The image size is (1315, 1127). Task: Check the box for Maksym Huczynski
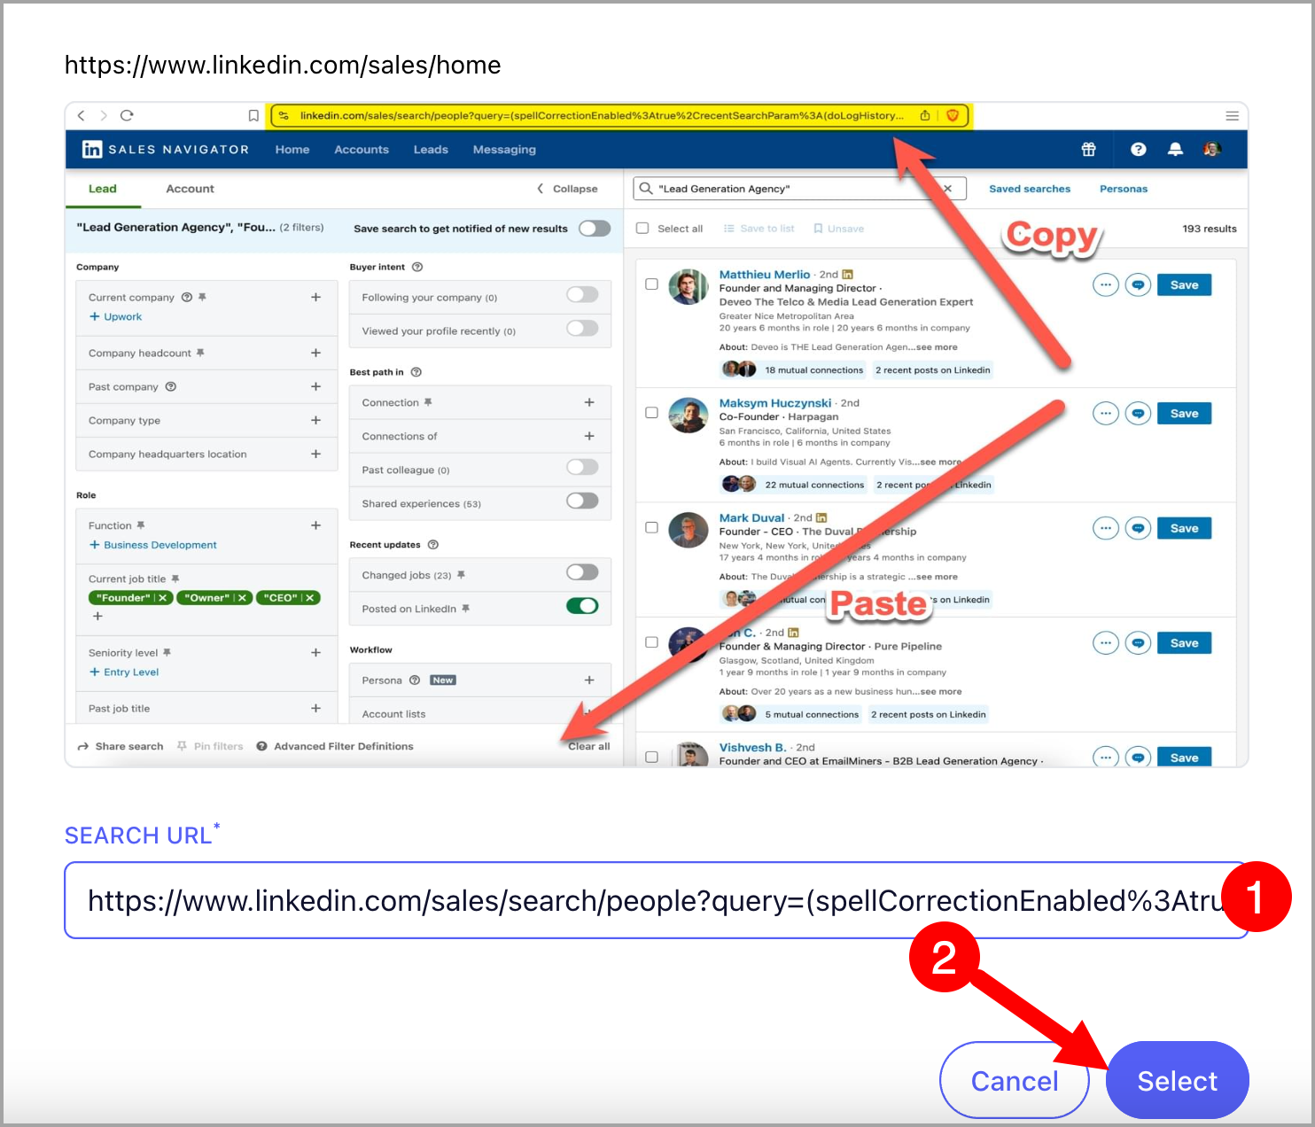tap(651, 413)
